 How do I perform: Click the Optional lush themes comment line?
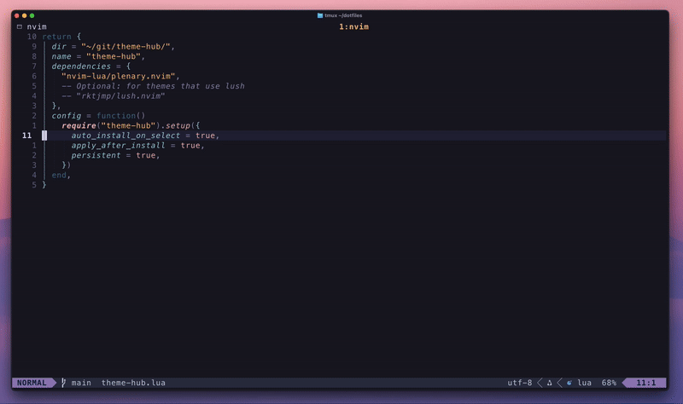pos(153,86)
